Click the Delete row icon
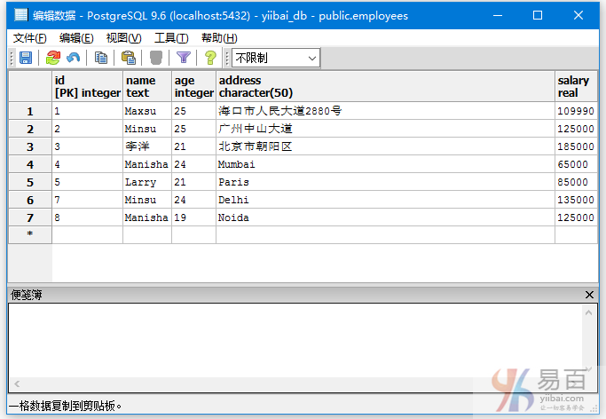The width and height of the screenshot is (606, 419). coord(156,58)
